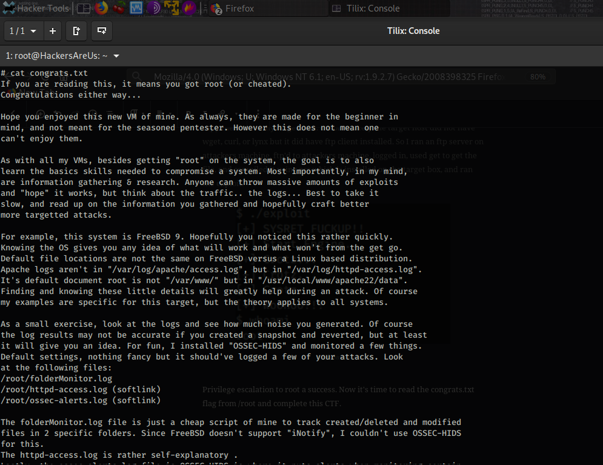Launch the purple flame application icon
Image resolution: width=603 pixels, height=465 pixels.
point(189,8)
